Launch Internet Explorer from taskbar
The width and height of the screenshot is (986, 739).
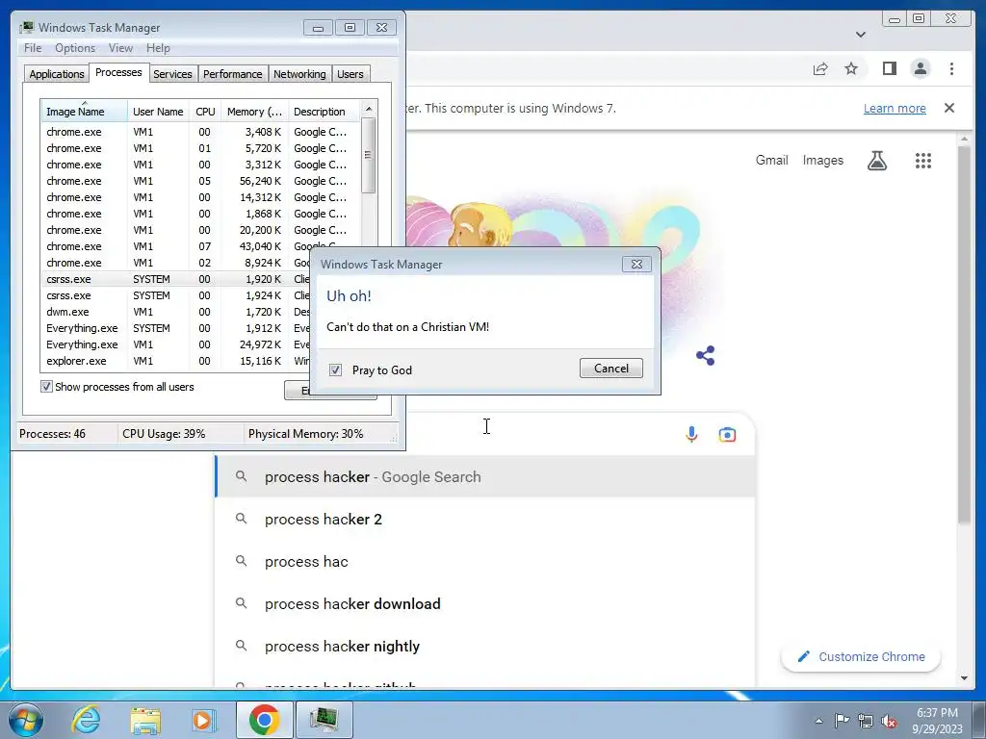tap(86, 720)
